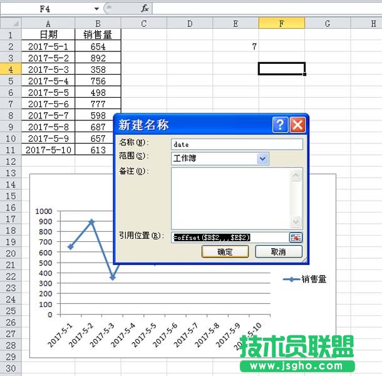Select cell containing 2017-5-2
This screenshot has height=376, width=382.
coord(48,58)
